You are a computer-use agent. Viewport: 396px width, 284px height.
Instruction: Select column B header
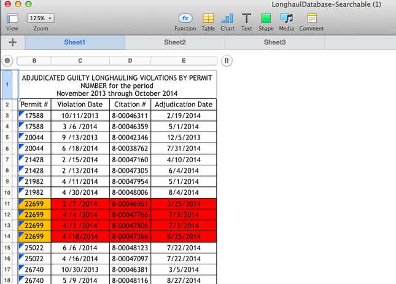point(34,61)
